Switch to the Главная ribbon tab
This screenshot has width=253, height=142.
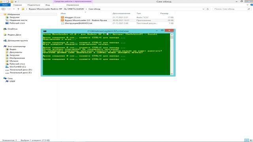pos(17,5)
